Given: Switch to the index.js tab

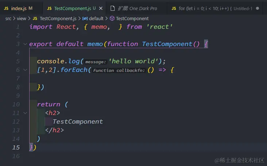Looking at the screenshot, I should tap(20, 8).
